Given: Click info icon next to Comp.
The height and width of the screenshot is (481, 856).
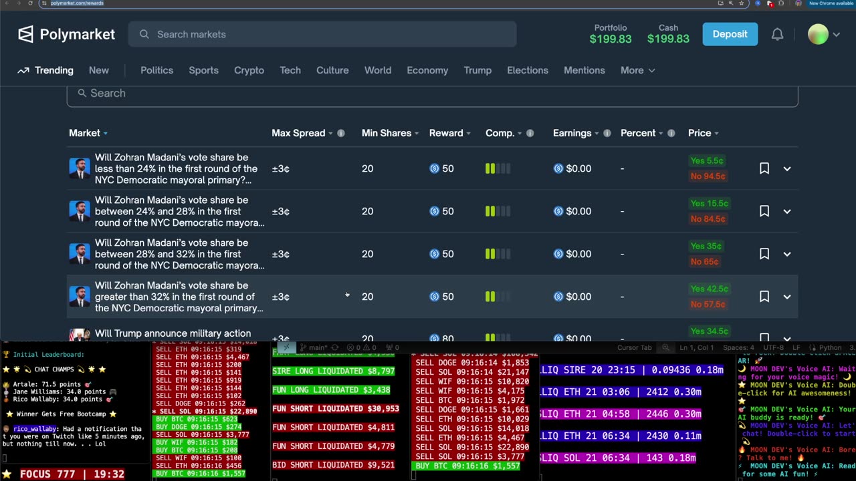Looking at the screenshot, I should click(530, 133).
